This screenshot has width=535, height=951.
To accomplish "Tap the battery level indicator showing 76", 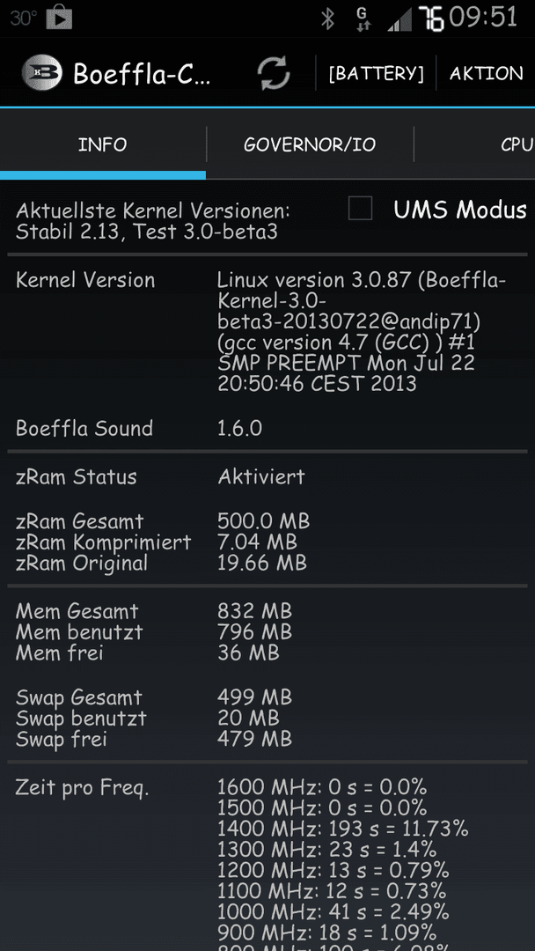I will coord(431,18).
